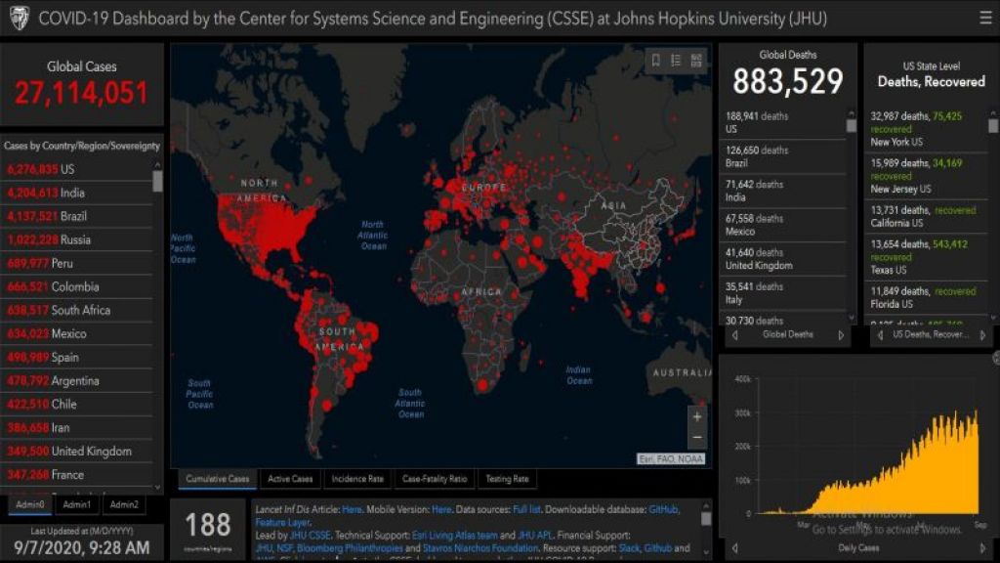The width and height of the screenshot is (1000, 563).
Task: Switch to the Admin1 tab
Action: tap(76, 504)
